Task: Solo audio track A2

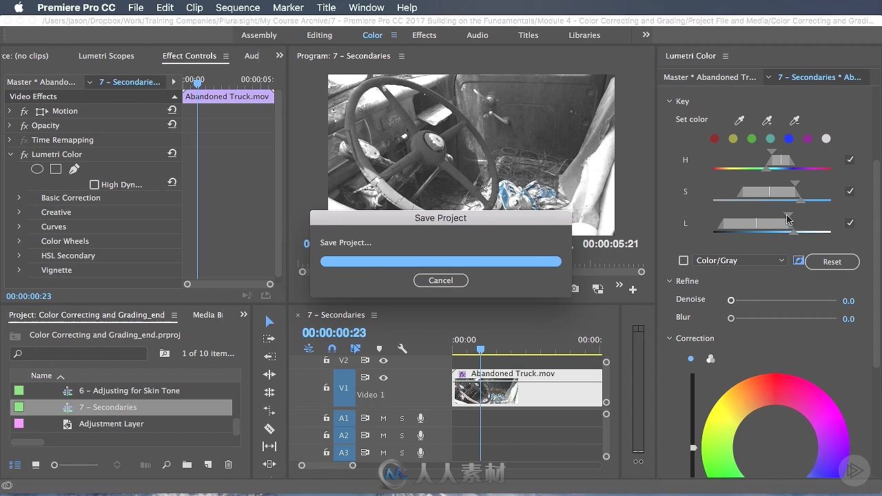Action: coord(402,435)
